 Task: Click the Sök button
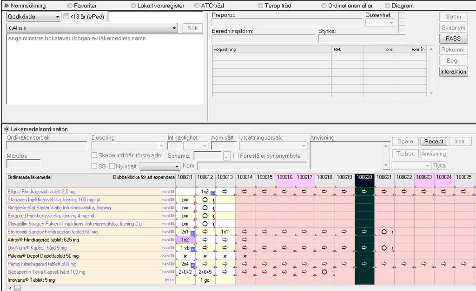point(192,28)
